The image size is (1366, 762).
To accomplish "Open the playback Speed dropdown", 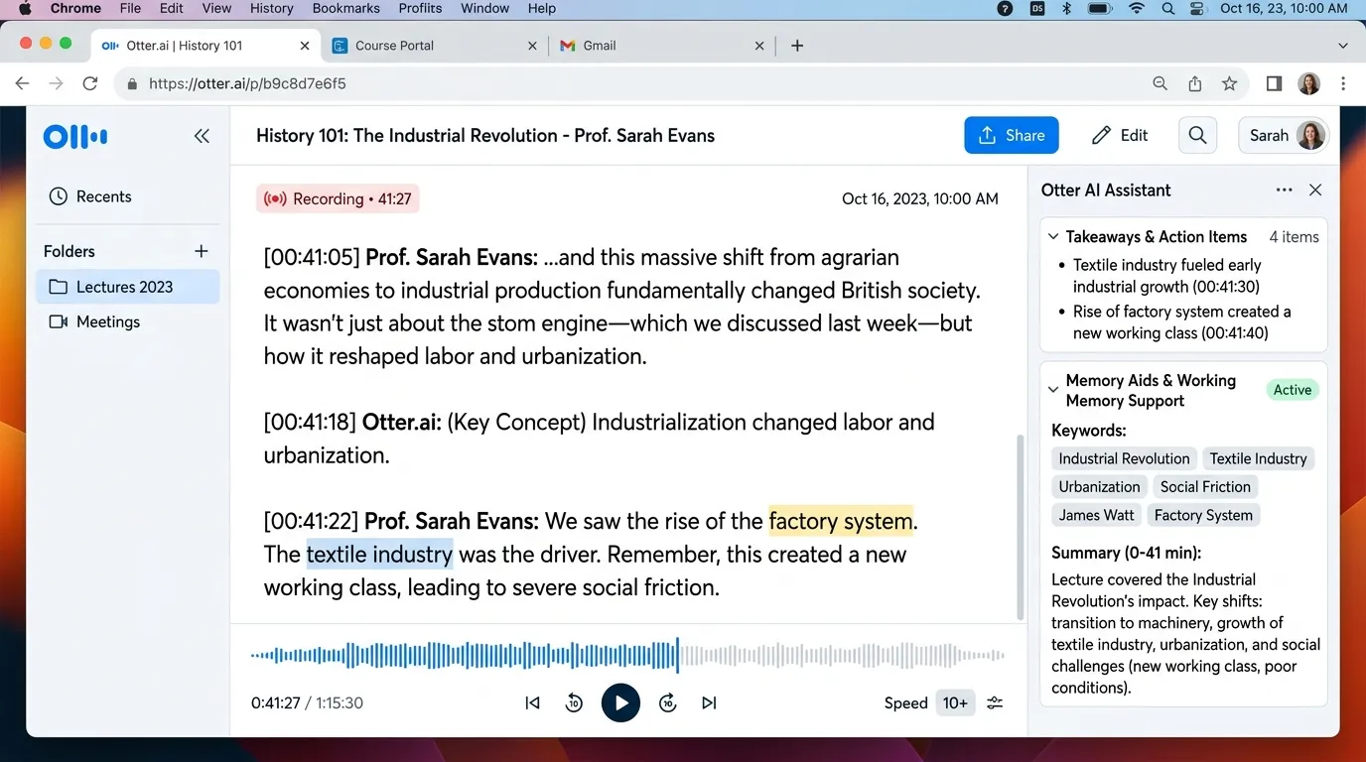I will click(x=955, y=702).
